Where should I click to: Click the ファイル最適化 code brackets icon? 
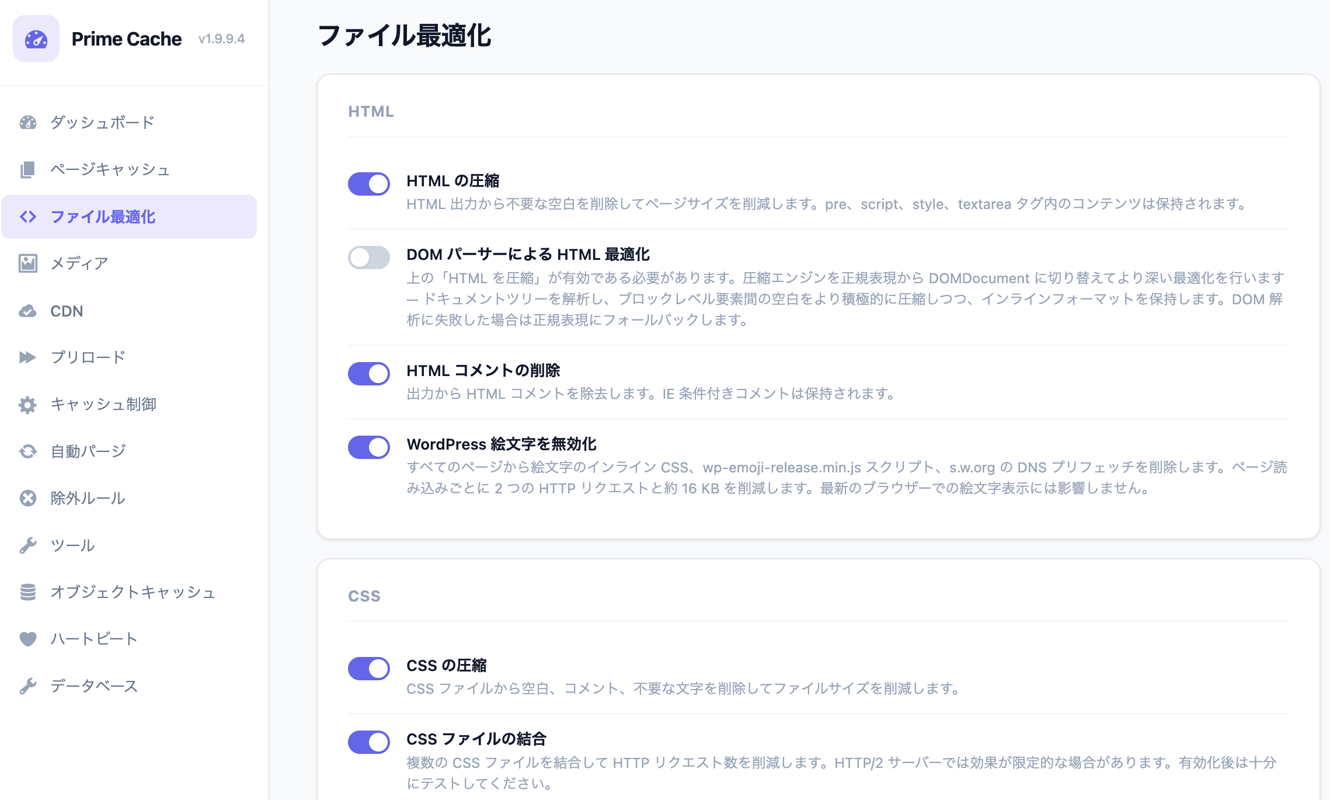click(27, 217)
